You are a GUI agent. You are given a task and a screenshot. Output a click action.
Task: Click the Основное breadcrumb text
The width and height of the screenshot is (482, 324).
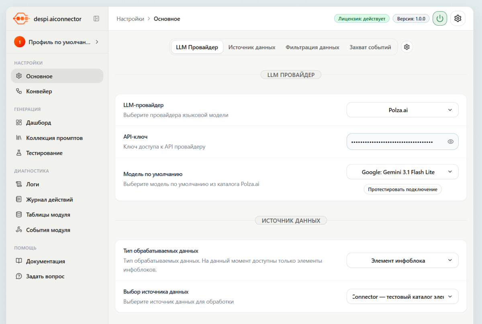tap(167, 19)
